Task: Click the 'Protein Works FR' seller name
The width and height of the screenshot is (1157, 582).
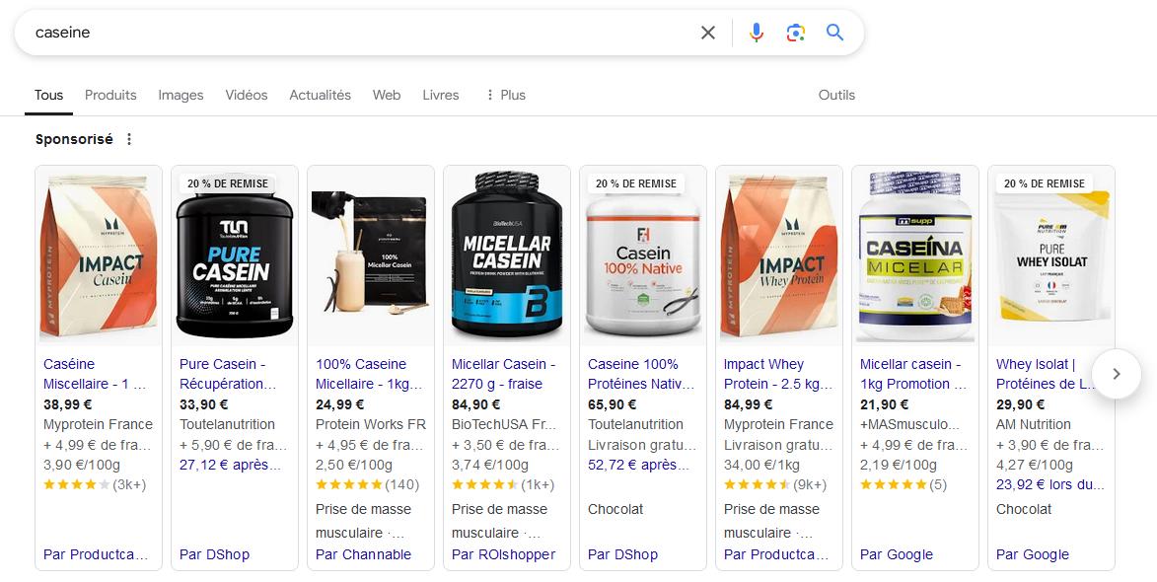Action: coord(371,424)
